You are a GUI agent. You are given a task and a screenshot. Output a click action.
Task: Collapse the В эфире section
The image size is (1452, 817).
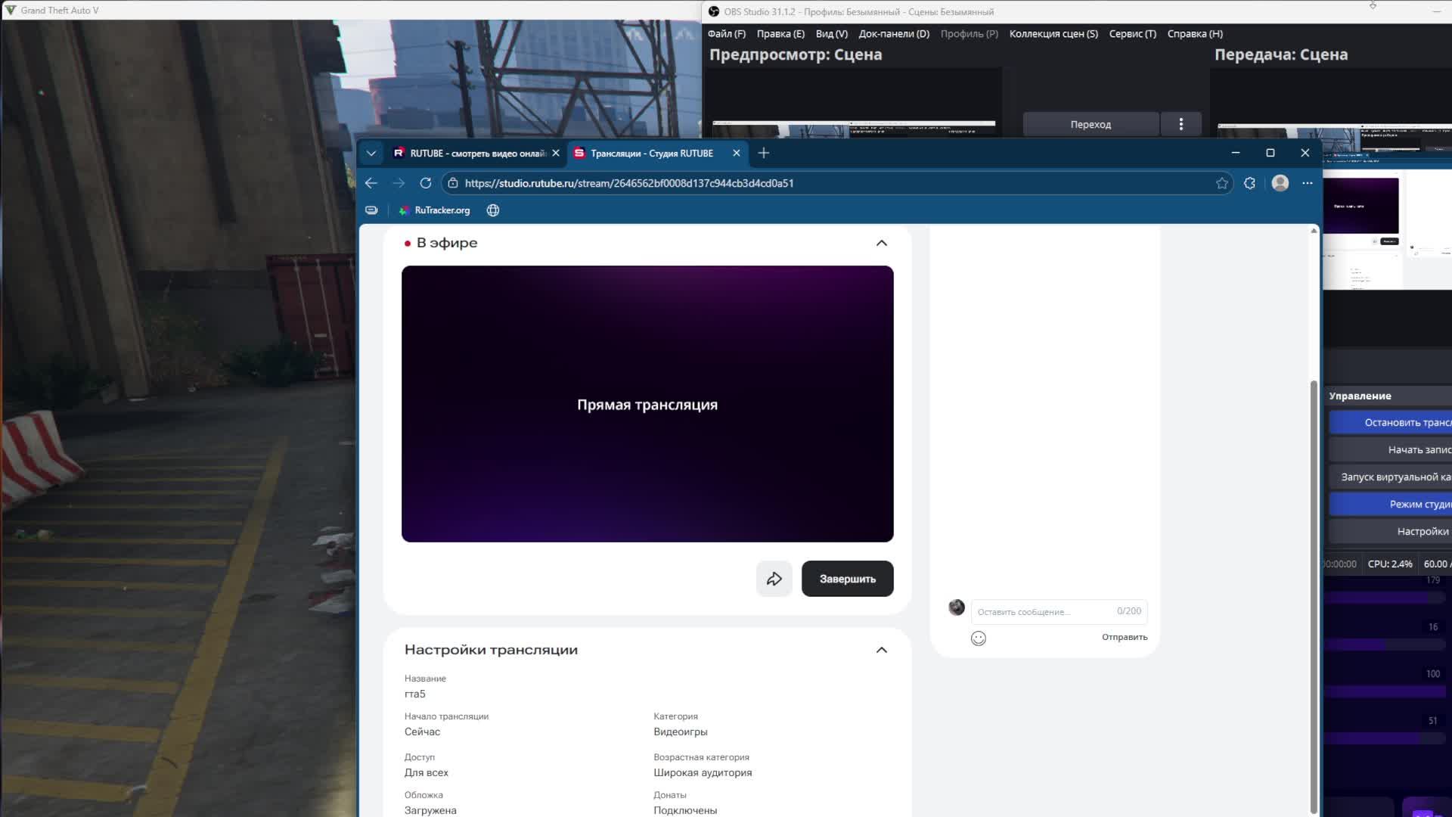tap(881, 243)
